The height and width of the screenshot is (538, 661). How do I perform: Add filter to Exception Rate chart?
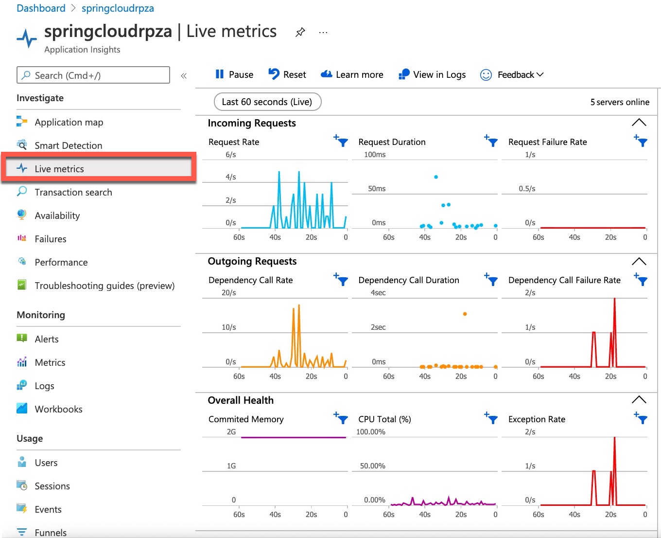[x=641, y=418]
